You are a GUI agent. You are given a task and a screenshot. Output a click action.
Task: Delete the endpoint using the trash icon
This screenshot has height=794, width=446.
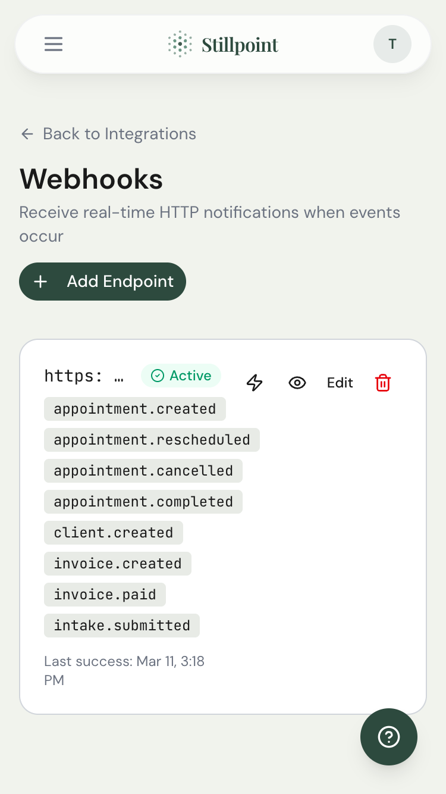(382, 383)
